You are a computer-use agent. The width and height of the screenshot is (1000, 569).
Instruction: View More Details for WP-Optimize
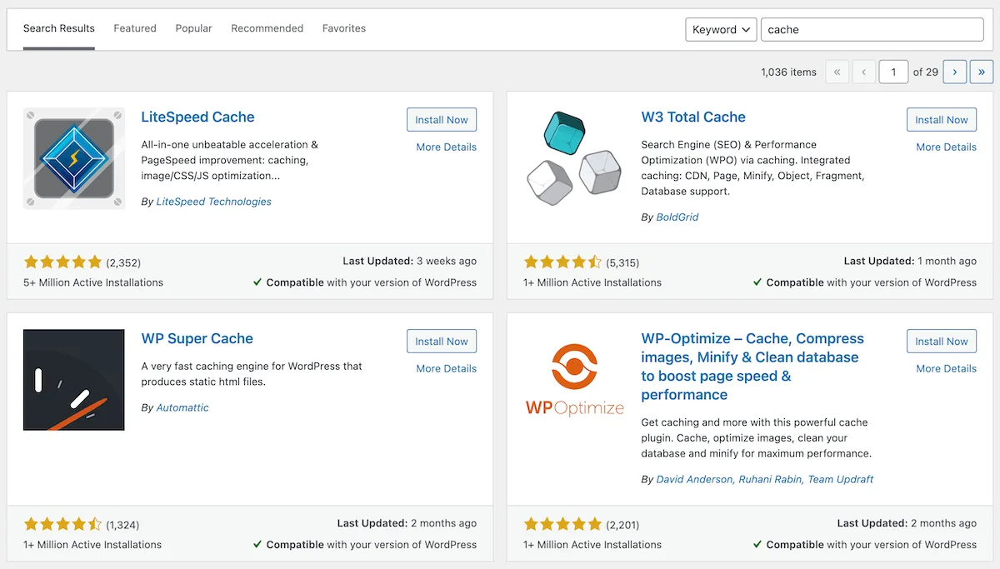click(947, 368)
